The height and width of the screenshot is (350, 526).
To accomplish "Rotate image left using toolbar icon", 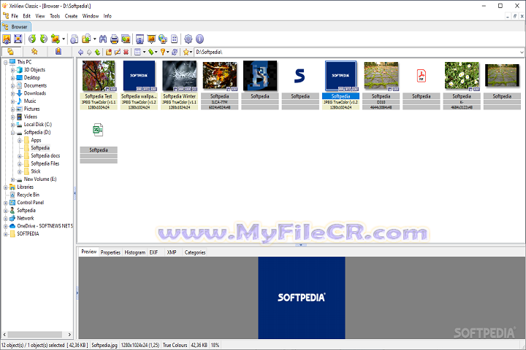I will pos(32,39).
